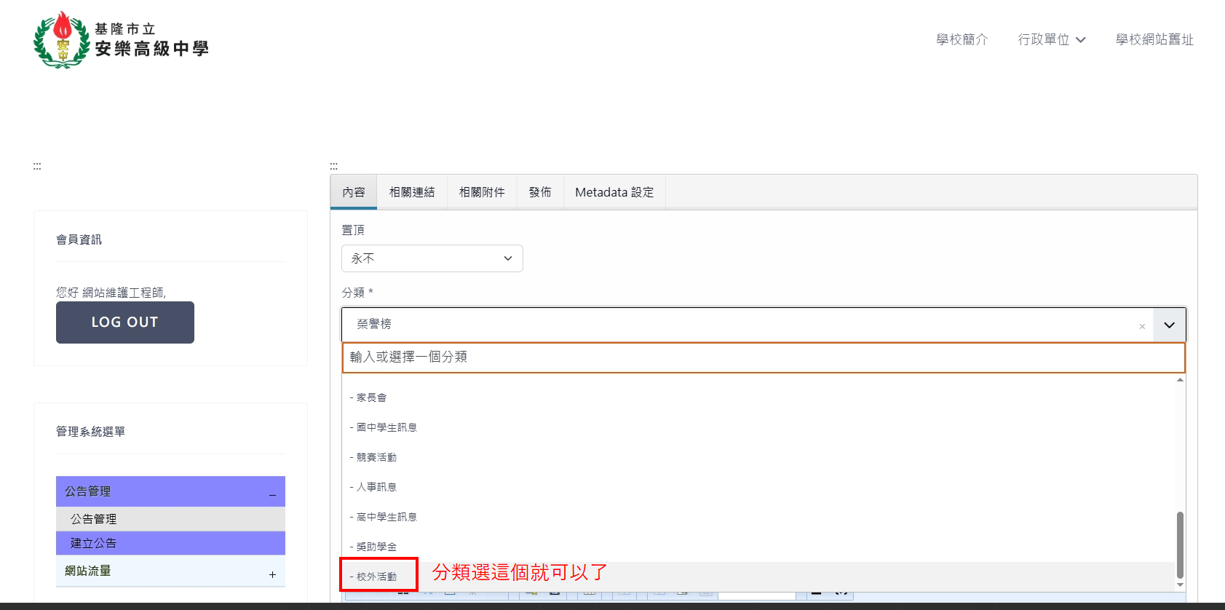This screenshot has height=610, width=1225.
Task: Visit the 學校網站舊址 link
Action: (x=1154, y=39)
